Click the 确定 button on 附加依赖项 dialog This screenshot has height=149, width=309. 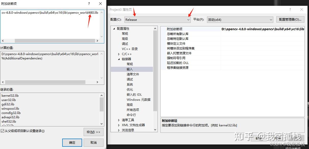click(72, 143)
